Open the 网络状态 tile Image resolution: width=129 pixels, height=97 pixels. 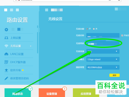coord(18,93)
